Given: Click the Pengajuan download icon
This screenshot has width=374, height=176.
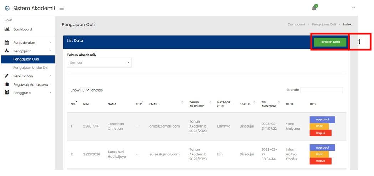Looking at the screenshot, I should coord(7,51).
